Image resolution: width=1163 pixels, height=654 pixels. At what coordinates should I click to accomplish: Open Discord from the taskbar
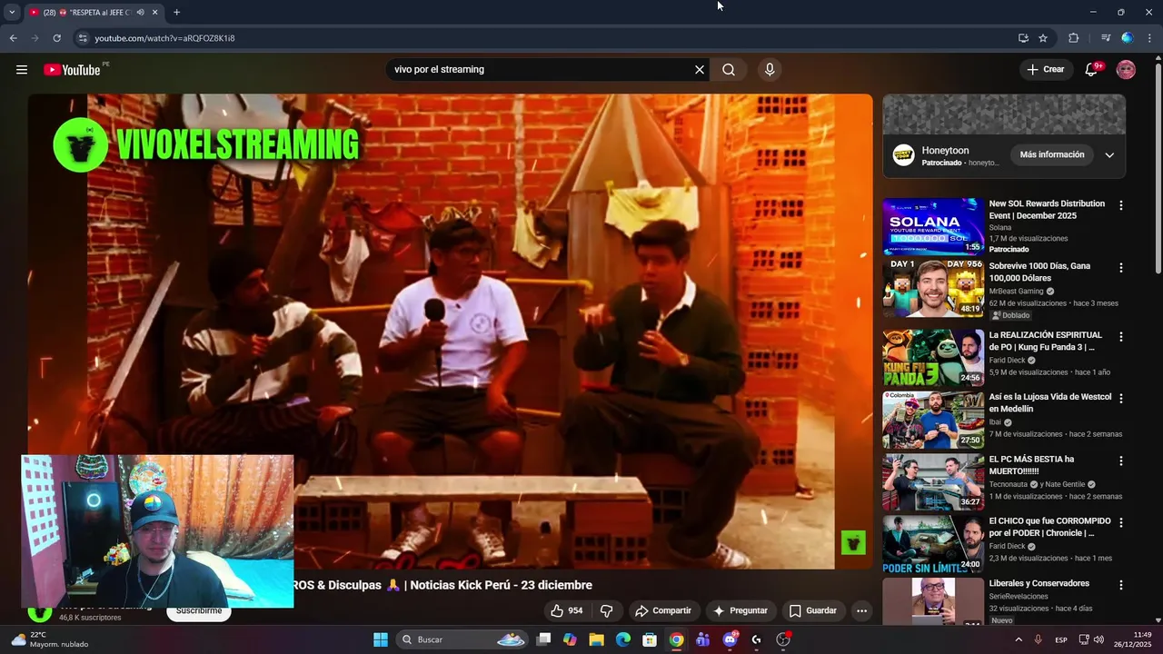[x=730, y=639]
